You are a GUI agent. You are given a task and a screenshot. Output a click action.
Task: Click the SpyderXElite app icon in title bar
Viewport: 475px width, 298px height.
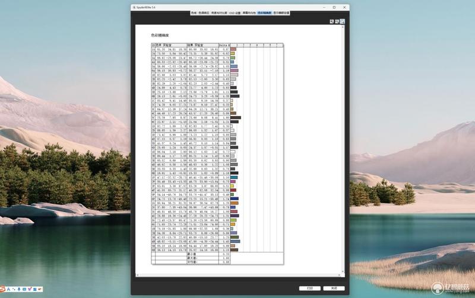pos(134,7)
